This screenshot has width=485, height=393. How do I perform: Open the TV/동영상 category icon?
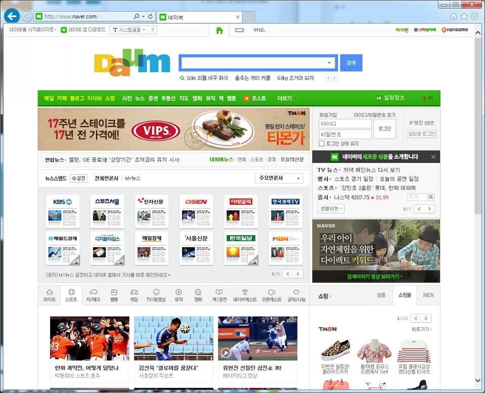pyautogui.click(x=156, y=295)
